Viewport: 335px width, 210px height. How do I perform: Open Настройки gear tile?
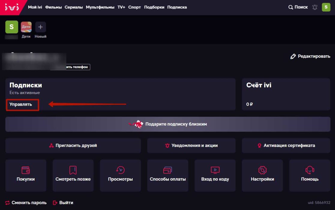pyautogui.click(x=262, y=175)
